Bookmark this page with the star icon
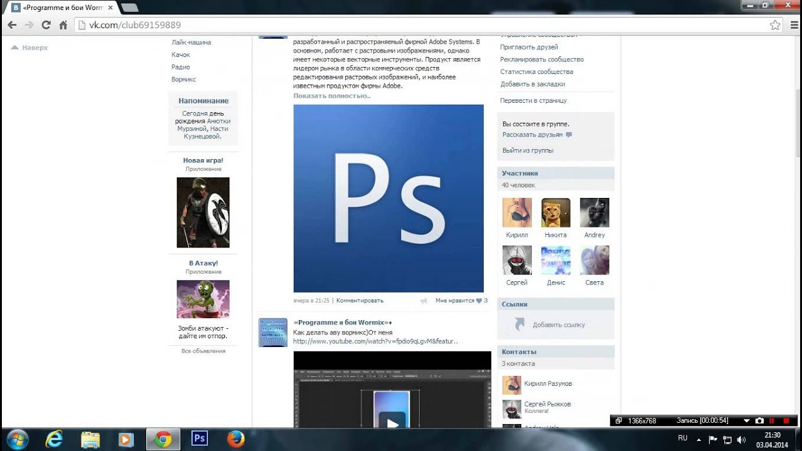 click(x=775, y=25)
